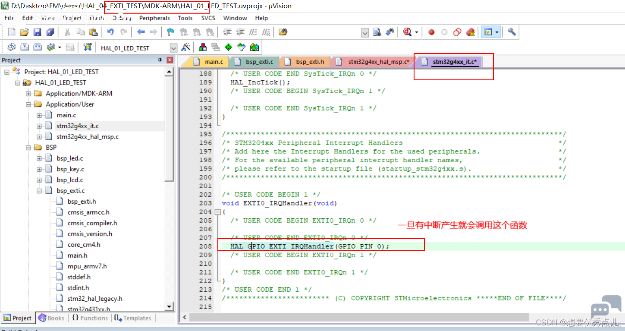The width and height of the screenshot is (625, 331).
Task: Toggle the bookmark flag icon
Action: [x=171, y=32]
